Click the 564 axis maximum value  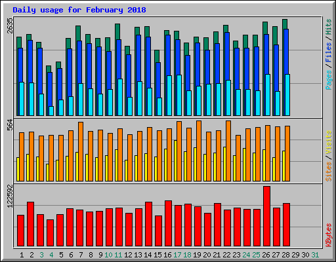pos(10,125)
